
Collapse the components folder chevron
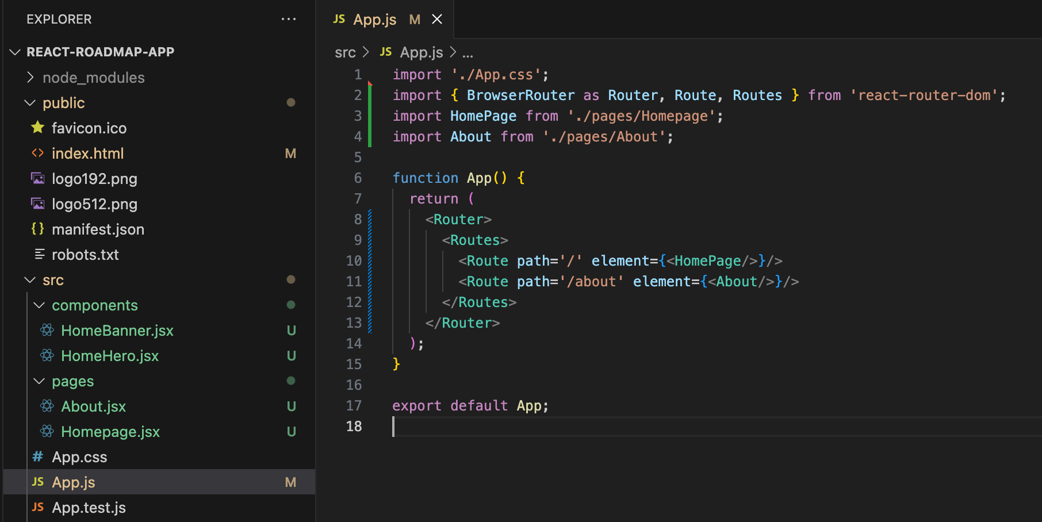(39, 305)
